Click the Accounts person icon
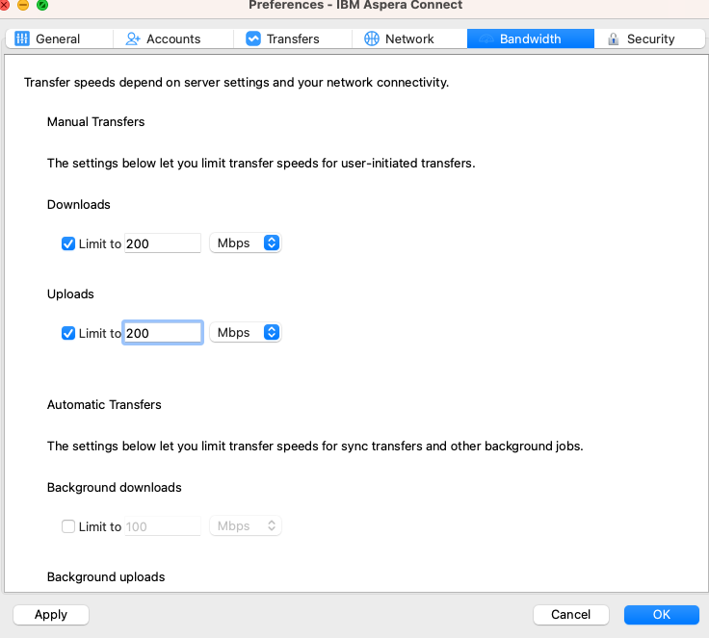Screen dimensions: 709x638 133,38
